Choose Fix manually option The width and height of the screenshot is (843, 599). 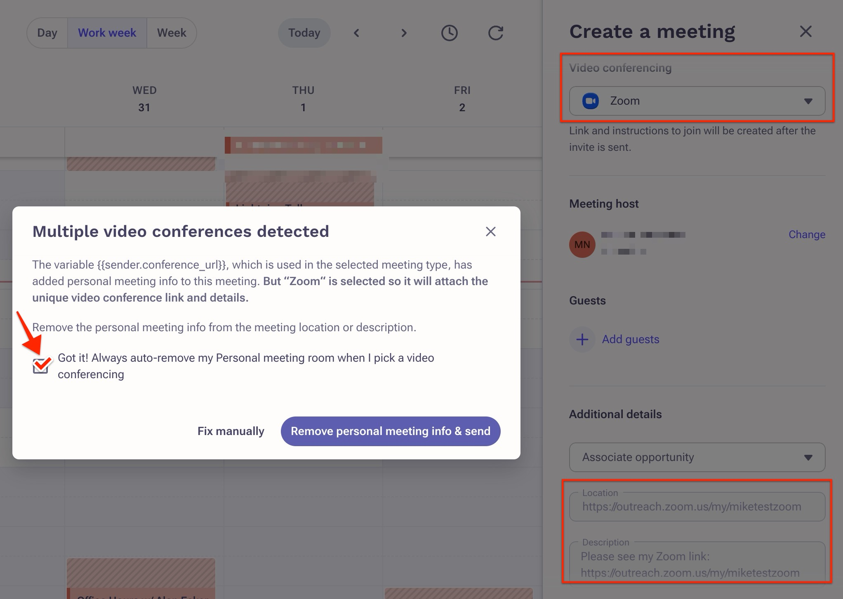pos(231,431)
